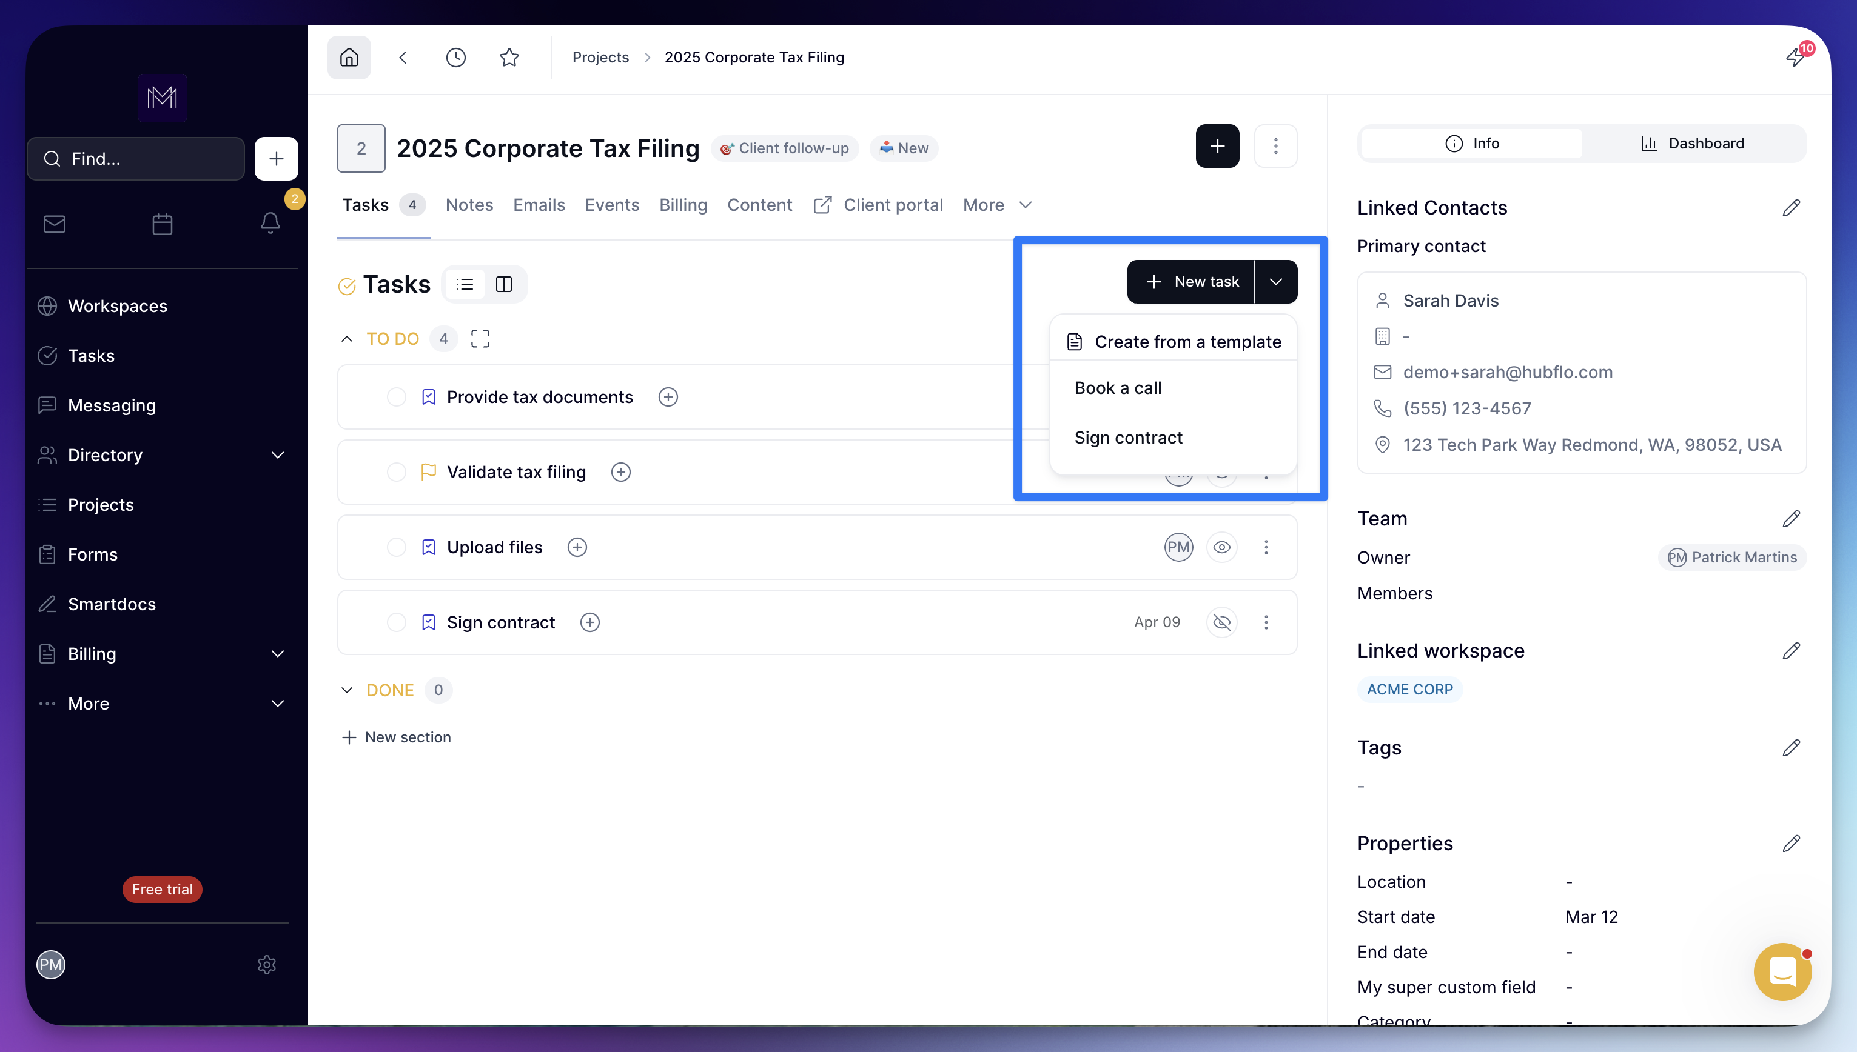Viewport: 1857px width, 1052px height.
Task: Expand Directory in sidebar
Action: pos(278,455)
